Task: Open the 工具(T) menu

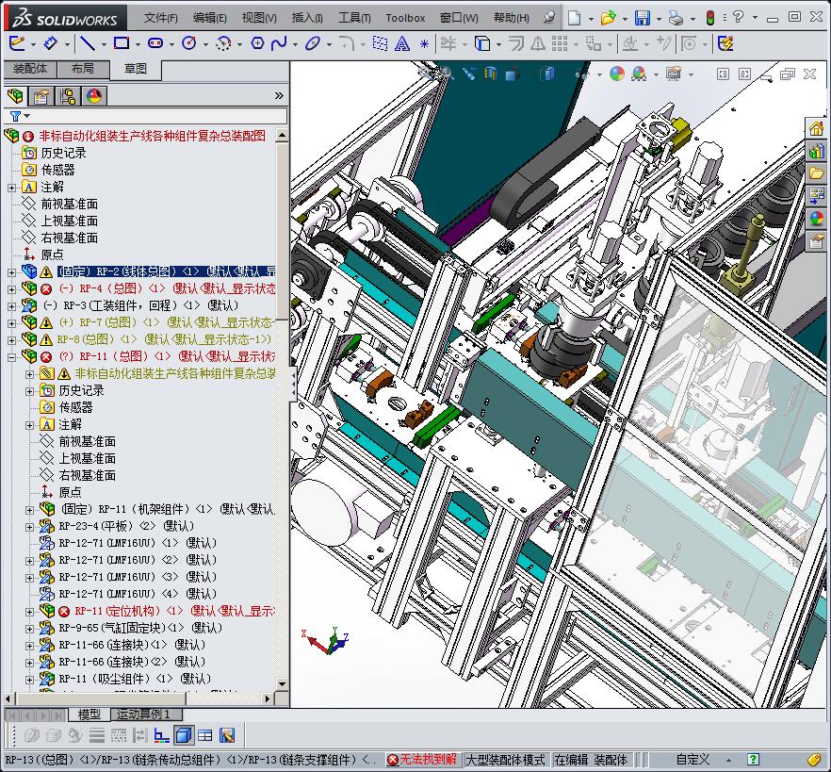Action: [354, 17]
